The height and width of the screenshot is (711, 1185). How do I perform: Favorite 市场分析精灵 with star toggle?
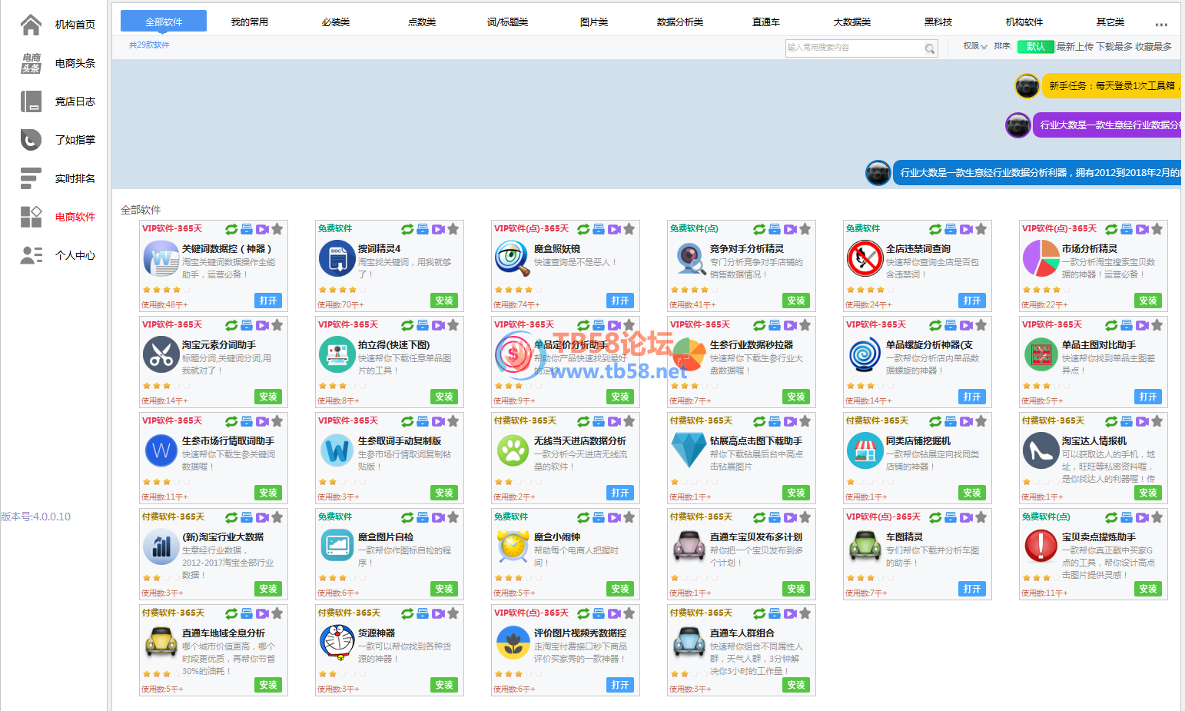click(x=1157, y=229)
